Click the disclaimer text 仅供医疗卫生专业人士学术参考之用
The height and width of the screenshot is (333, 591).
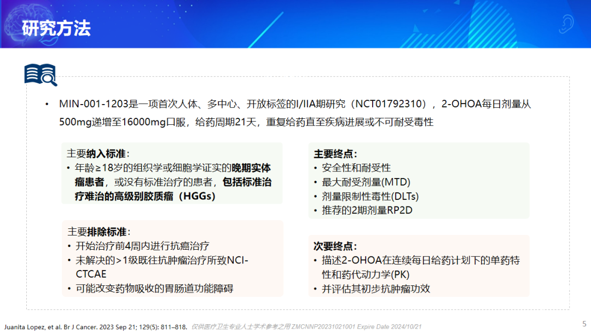tap(241, 326)
